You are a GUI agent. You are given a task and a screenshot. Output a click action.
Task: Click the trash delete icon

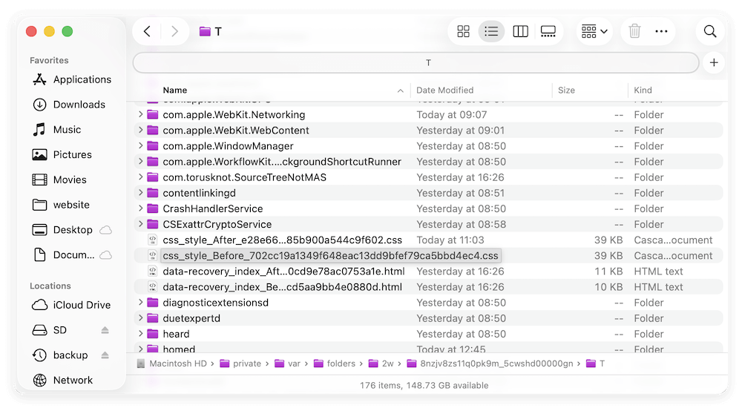tap(634, 32)
